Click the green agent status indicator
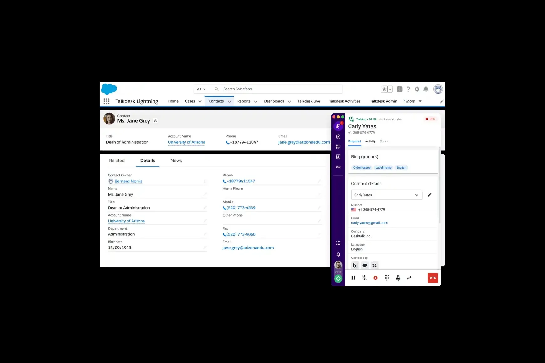Screen dimensions: 545x363 (x=338, y=279)
